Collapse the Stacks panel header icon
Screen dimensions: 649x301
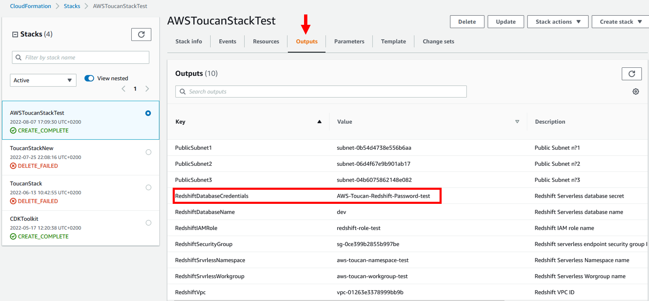pos(15,34)
